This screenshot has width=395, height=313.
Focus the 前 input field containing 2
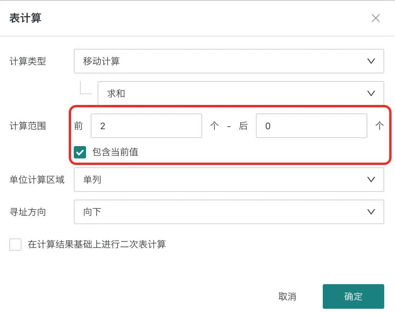pos(146,126)
